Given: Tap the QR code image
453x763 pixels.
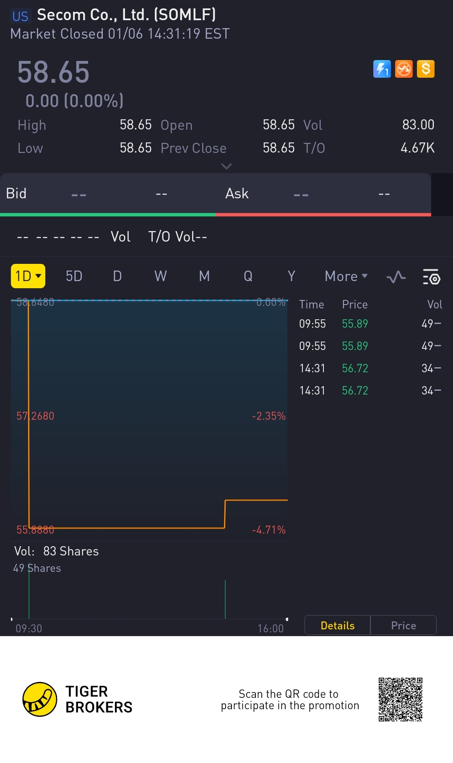Looking at the screenshot, I should [400, 699].
